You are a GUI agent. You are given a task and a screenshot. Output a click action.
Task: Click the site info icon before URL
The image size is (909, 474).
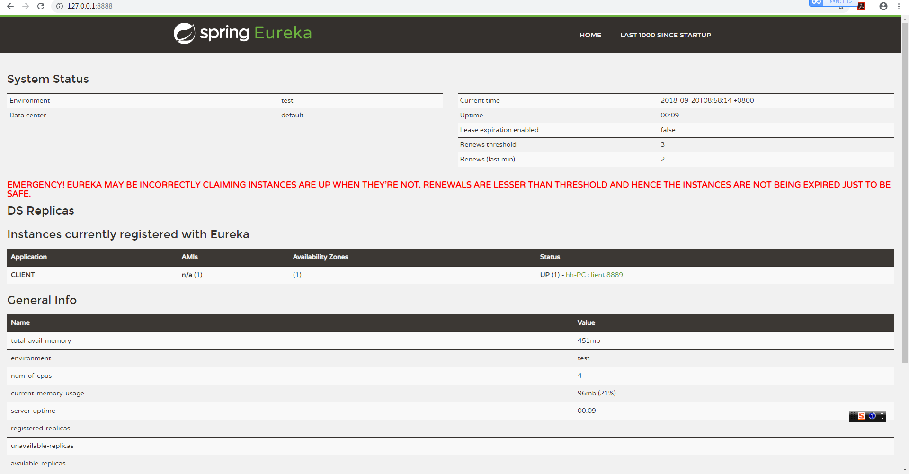coord(60,6)
